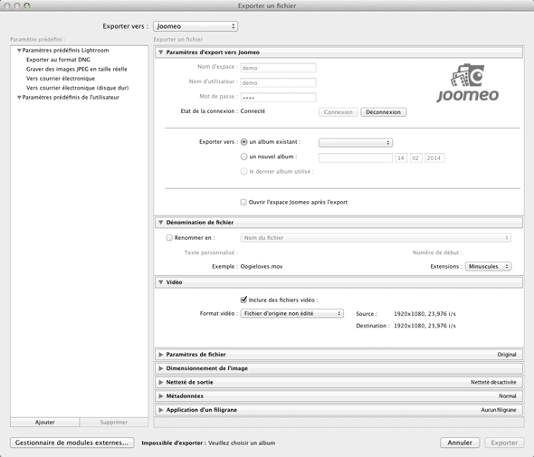
Task: Select preset 'Exporter au format DNG'
Action: pyautogui.click(x=58, y=60)
